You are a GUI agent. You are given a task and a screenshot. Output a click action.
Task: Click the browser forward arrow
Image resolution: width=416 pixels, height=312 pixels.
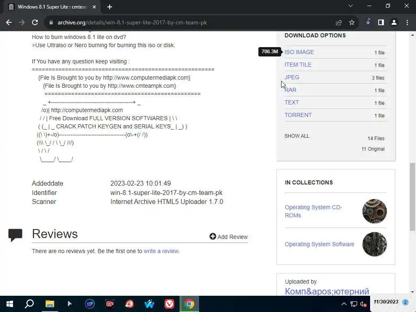(22, 23)
